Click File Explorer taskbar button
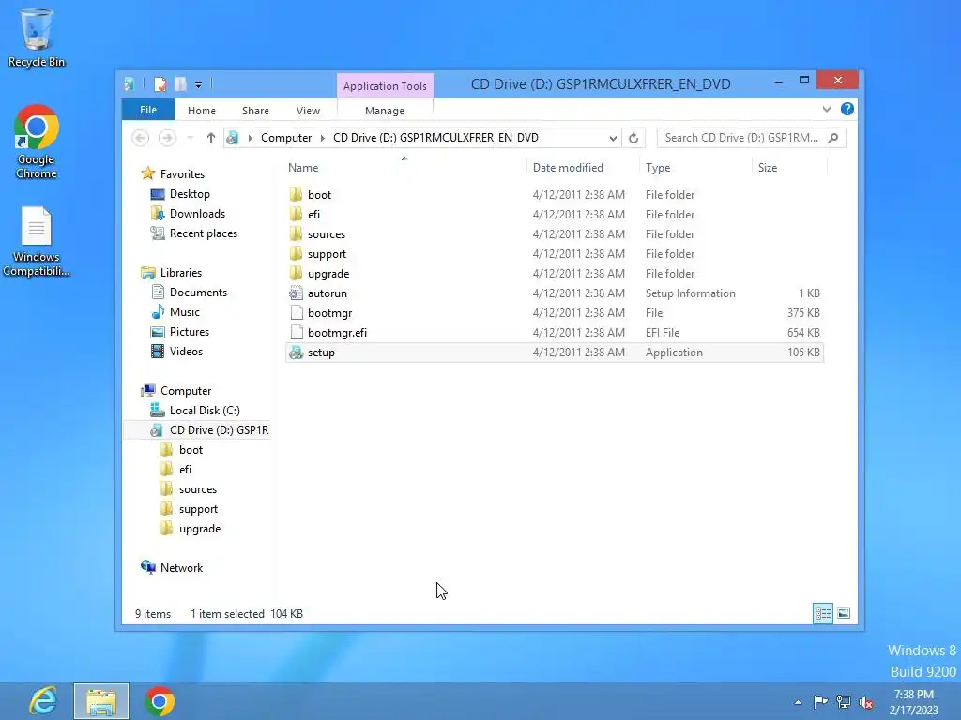 click(x=101, y=701)
